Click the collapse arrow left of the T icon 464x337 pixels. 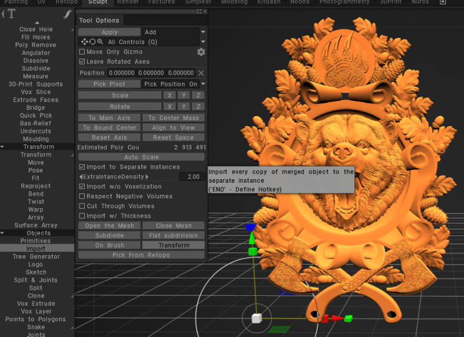[x=3, y=14]
